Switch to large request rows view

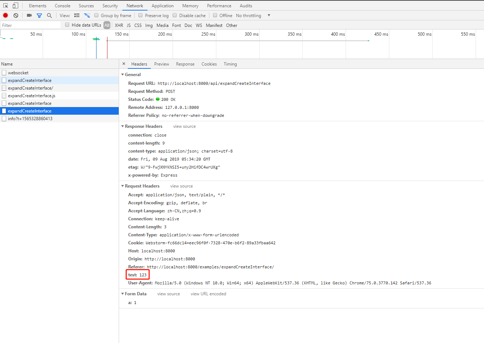(x=77, y=15)
